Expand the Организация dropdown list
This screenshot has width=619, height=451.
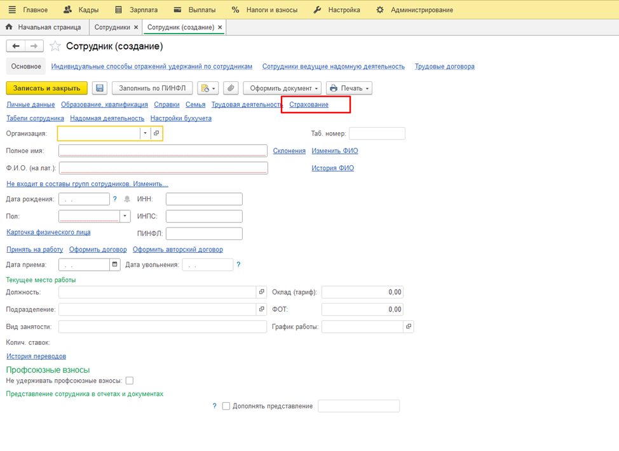pyautogui.click(x=145, y=133)
